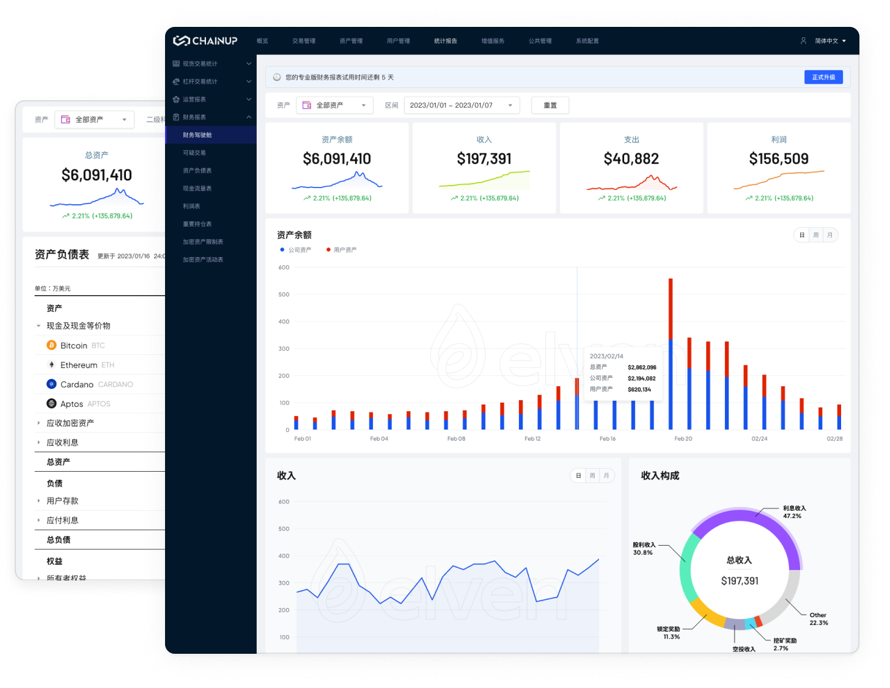Collapse the 财务报表 sidebar section
Image resolution: width=890 pixels, height=688 pixels.
click(x=248, y=117)
